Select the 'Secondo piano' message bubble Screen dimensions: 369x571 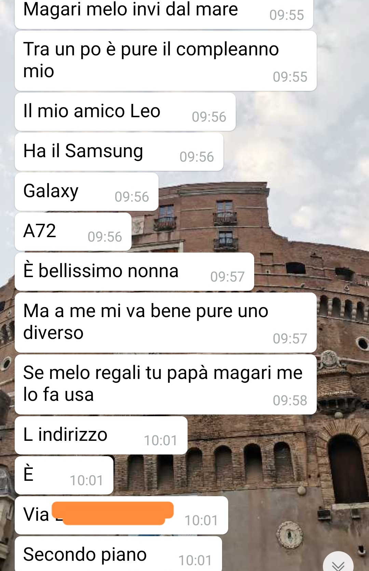(x=118, y=554)
